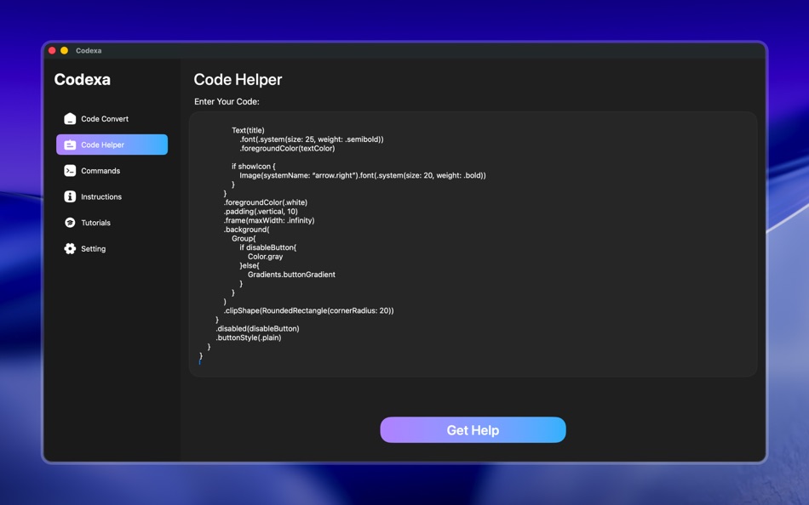809x505 pixels.
Task: Click the '.clipShape(RoundedRectangle(cornerRadius: 20))' line
Action: tap(308, 310)
